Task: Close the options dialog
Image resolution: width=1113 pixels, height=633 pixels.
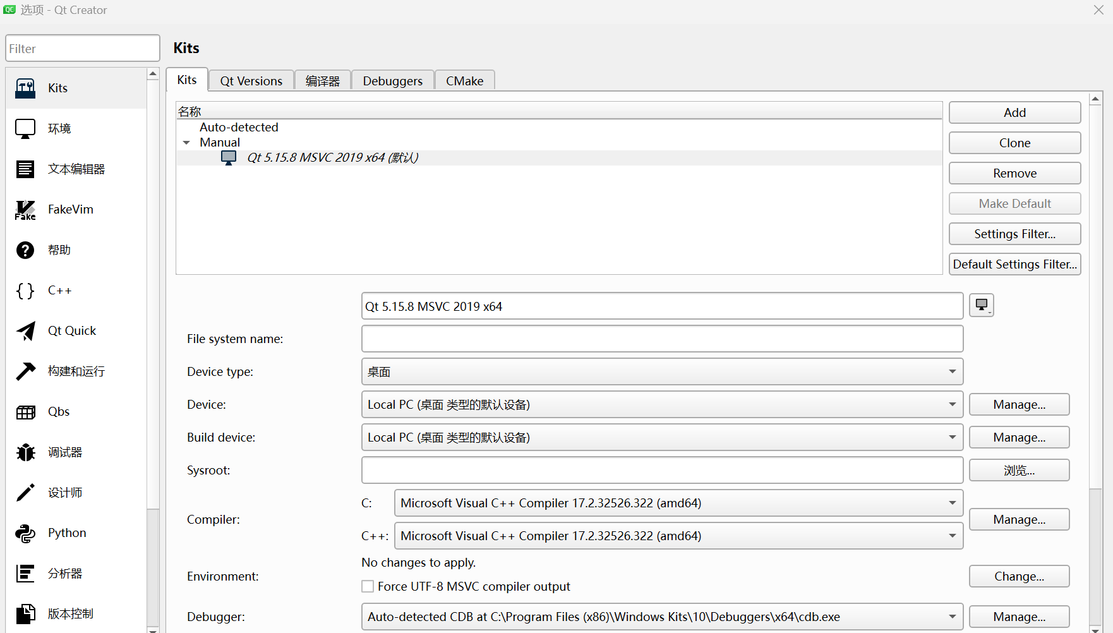Action: pyautogui.click(x=1098, y=10)
